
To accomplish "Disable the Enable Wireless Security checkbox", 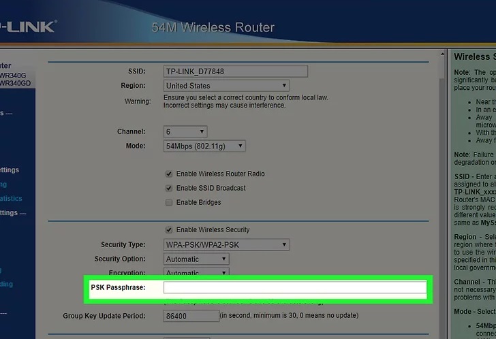I will (x=169, y=230).
